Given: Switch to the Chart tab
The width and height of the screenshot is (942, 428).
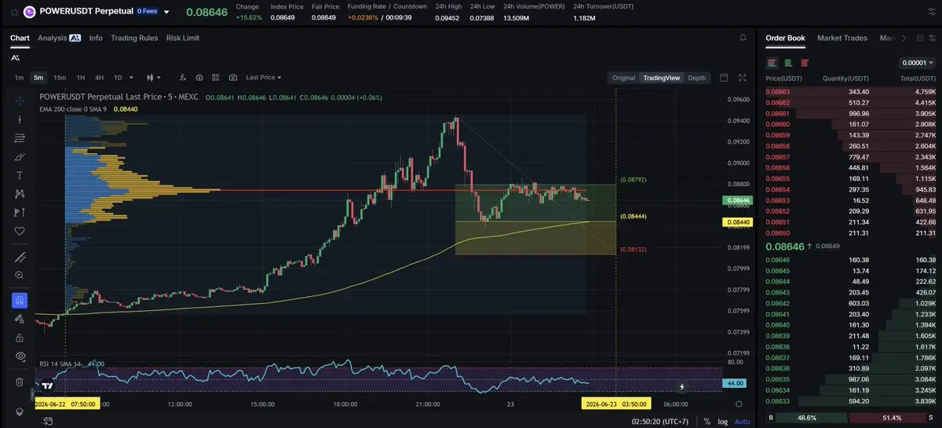Looking at the screenshot, I should [x=20, y=38].
